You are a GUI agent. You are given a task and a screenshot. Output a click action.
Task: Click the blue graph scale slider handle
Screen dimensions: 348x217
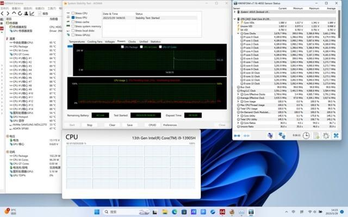click(x=70, y=46)
